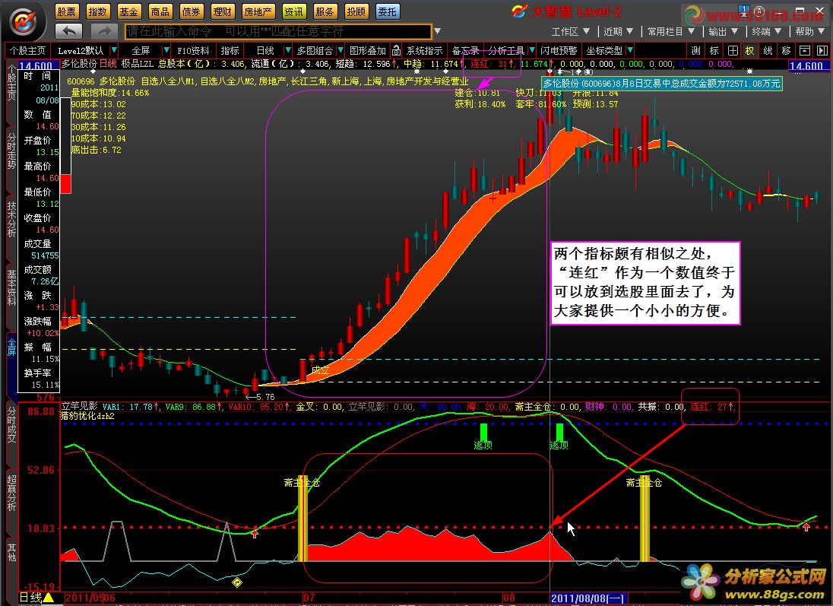This screenshot has width=833, height=606.
Task: Click the 90成本:13.02 cost label
Action: coord(99,104)
